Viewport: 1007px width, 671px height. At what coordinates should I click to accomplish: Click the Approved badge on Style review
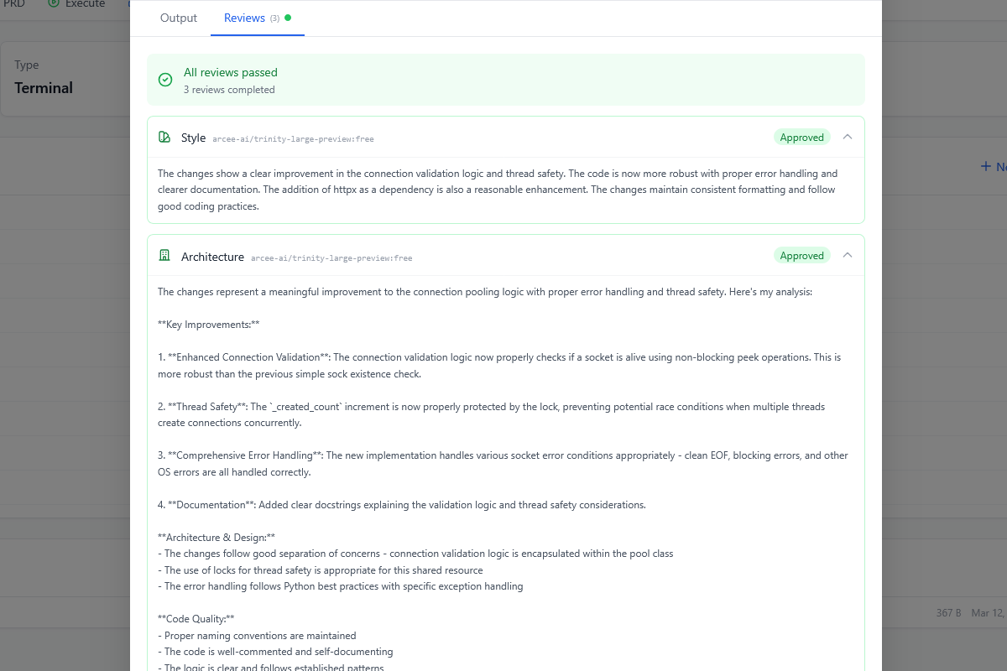[x=802, y=138]
